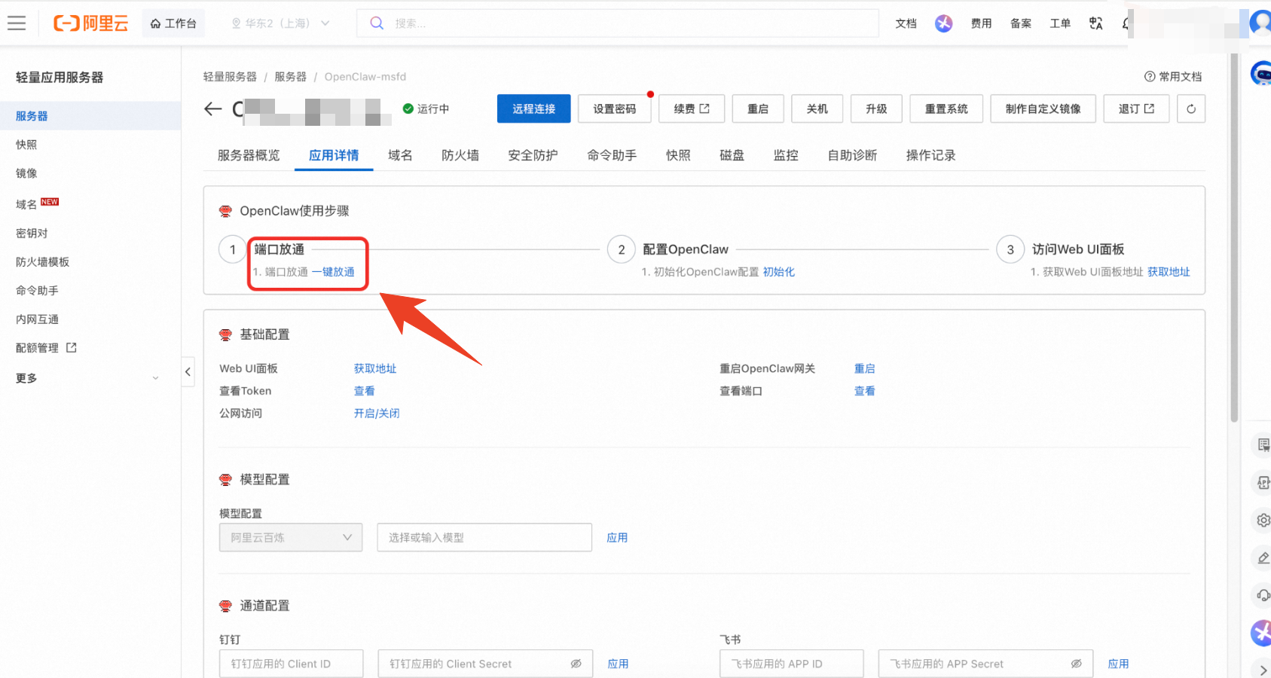1271x678 pixels.
Task: Switch to the 磁盘 tab
Action: click(x=732, y=155)
